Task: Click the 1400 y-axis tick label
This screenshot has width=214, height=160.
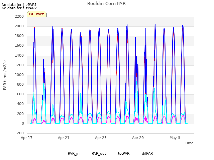Action: tap(19, 56)
